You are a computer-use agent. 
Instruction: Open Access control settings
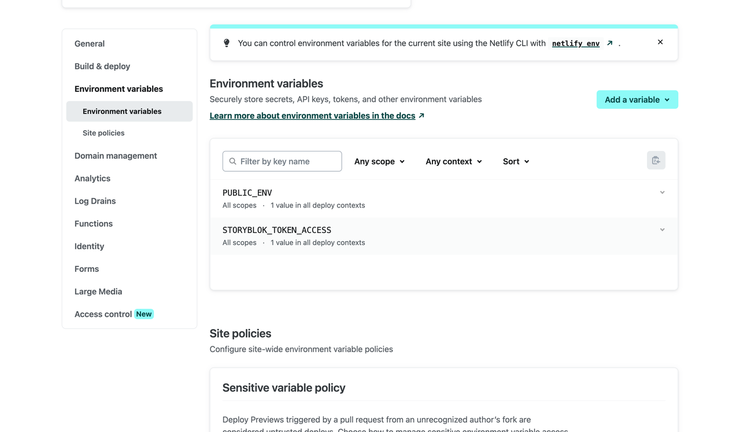pos(103,314)
